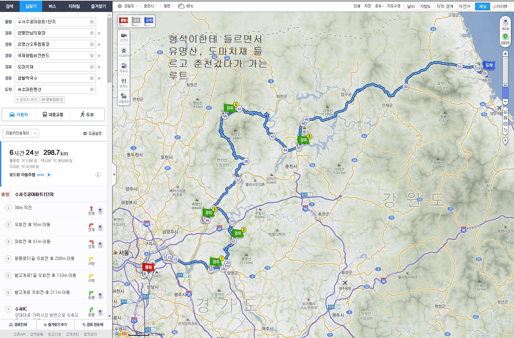Expand the 공유 share dropdown
The image size is (514, 338).
(379, 6)
